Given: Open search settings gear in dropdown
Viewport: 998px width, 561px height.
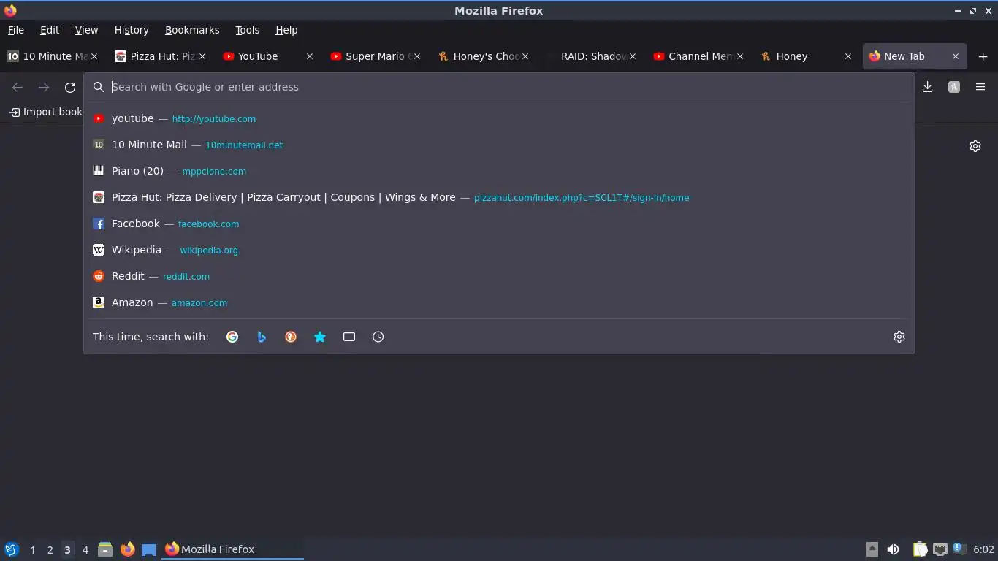Looking at the screenshot, I should tap(899, 337).
